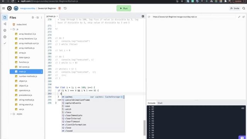Refresh the webview preview
Image resolution: width=247 pixels, height=139 pixels.
149,17
